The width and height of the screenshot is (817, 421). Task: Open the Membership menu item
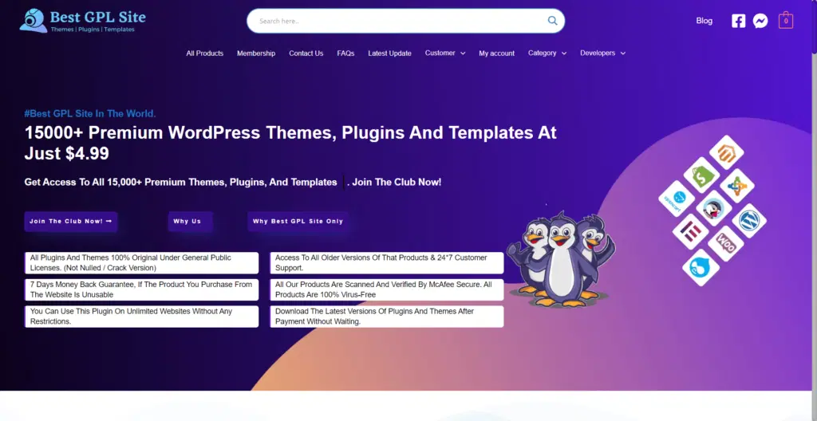(256, 53)
